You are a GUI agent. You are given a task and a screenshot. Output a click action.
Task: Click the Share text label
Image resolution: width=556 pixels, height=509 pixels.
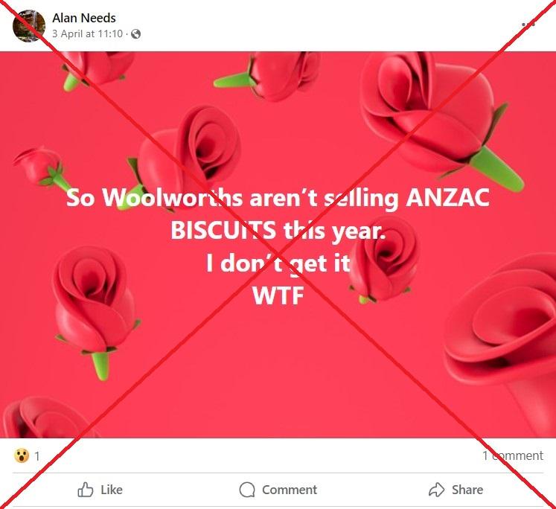tap(467, 490)
